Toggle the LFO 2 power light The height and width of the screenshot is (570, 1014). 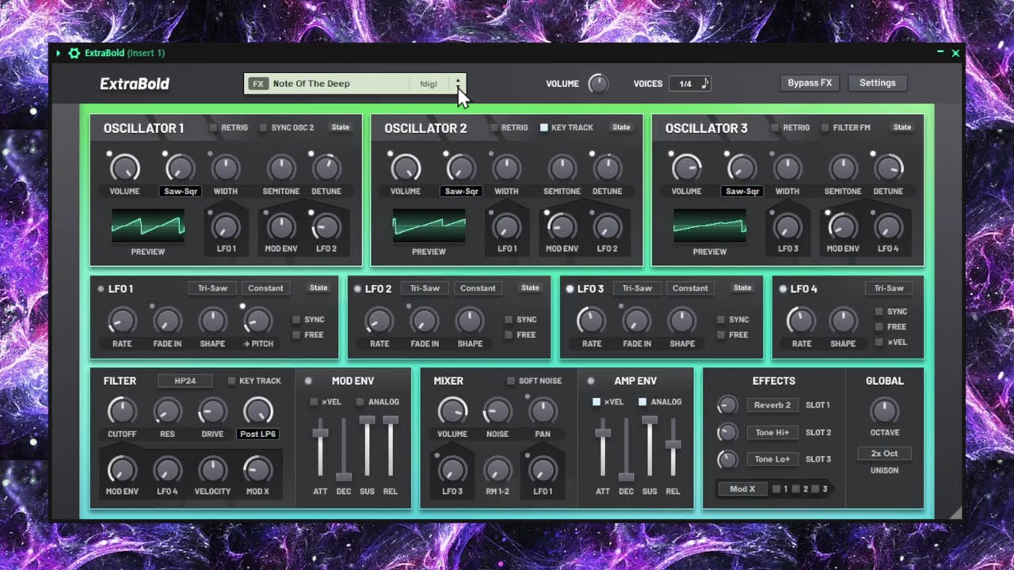[358, 289]
